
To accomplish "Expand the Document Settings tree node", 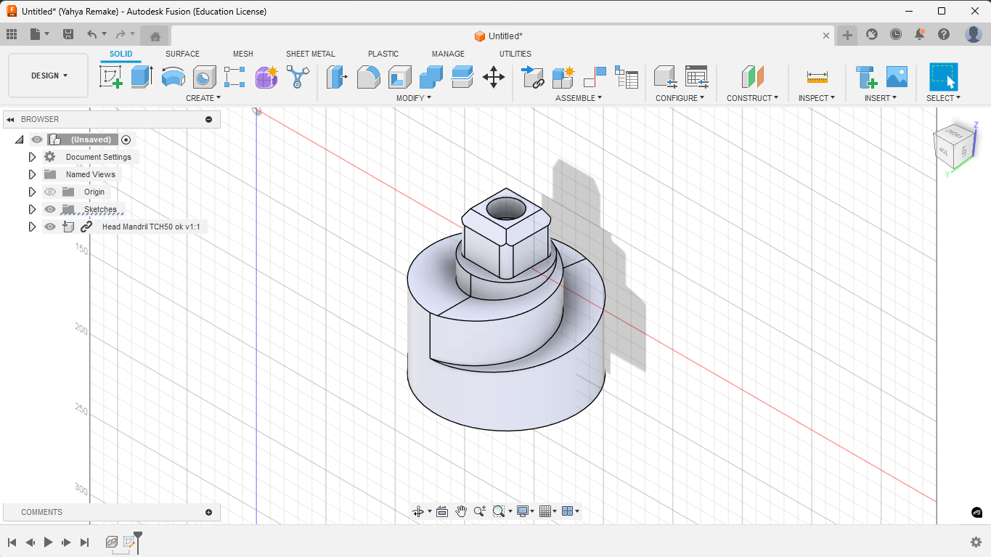I will (32, 157).
